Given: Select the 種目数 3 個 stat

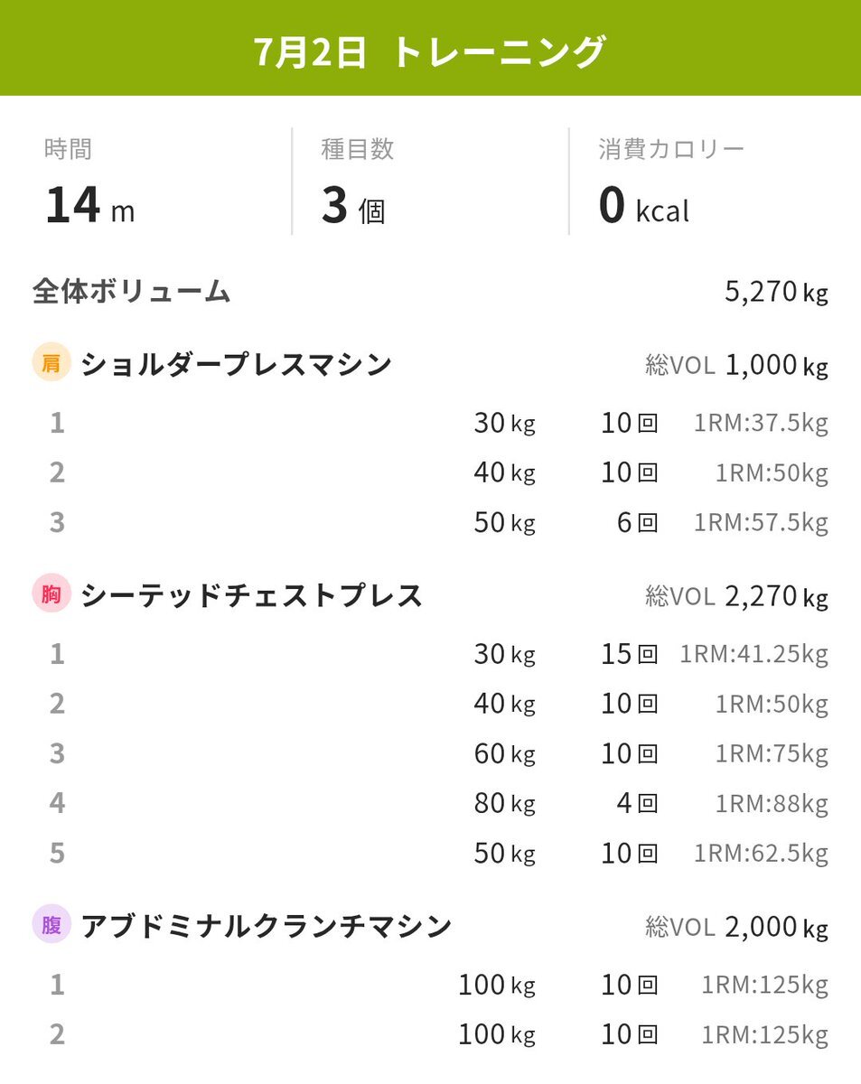Looking at the screenshot, I should tap(358, 183).
